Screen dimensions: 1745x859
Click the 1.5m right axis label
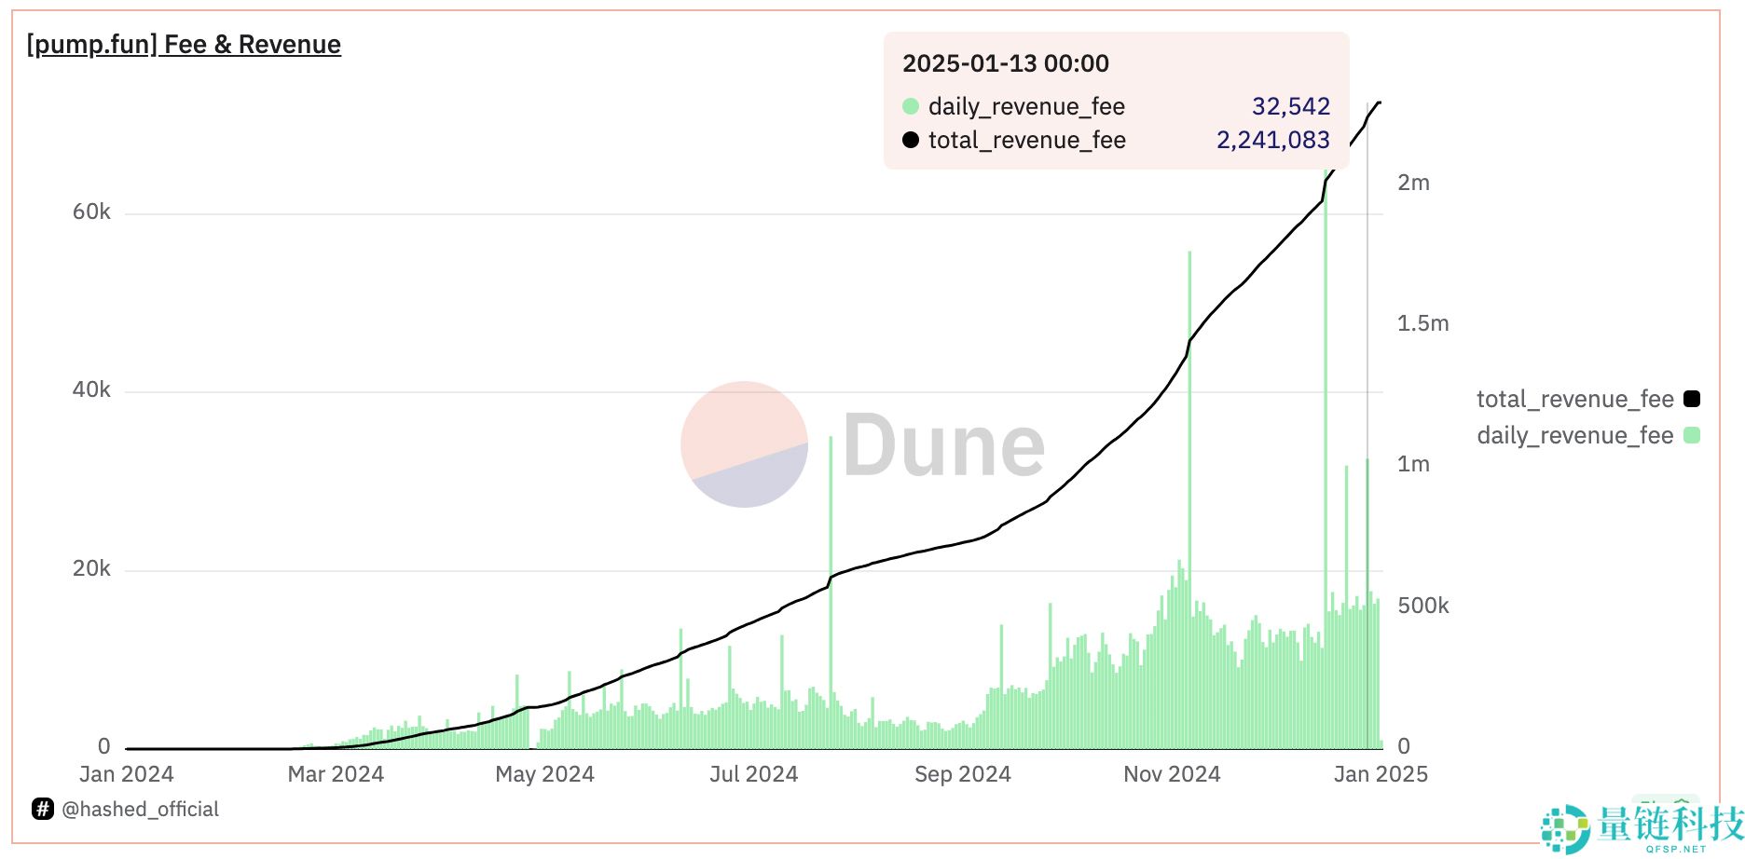click(x=1422, y=323)
